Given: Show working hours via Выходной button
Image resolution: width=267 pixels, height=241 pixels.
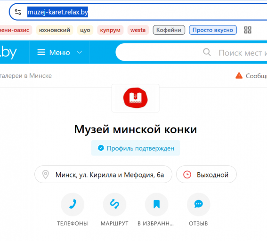Looking at the screenshot, I should click(x=206, y=174).
